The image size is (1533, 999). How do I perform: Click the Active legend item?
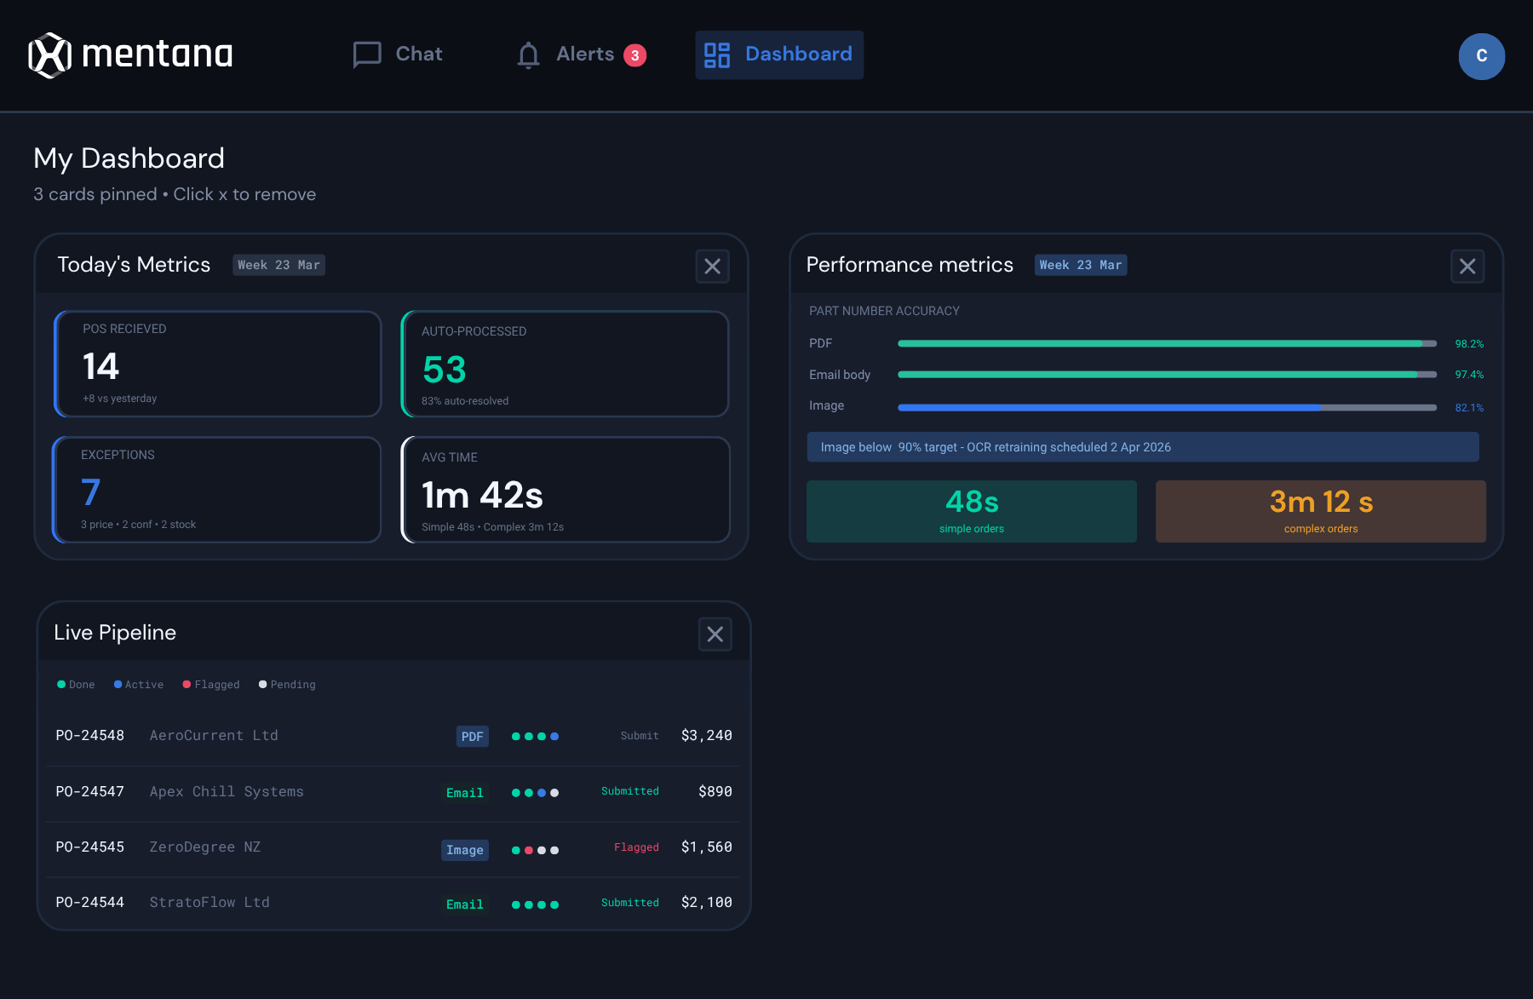(x=139, y=685)
